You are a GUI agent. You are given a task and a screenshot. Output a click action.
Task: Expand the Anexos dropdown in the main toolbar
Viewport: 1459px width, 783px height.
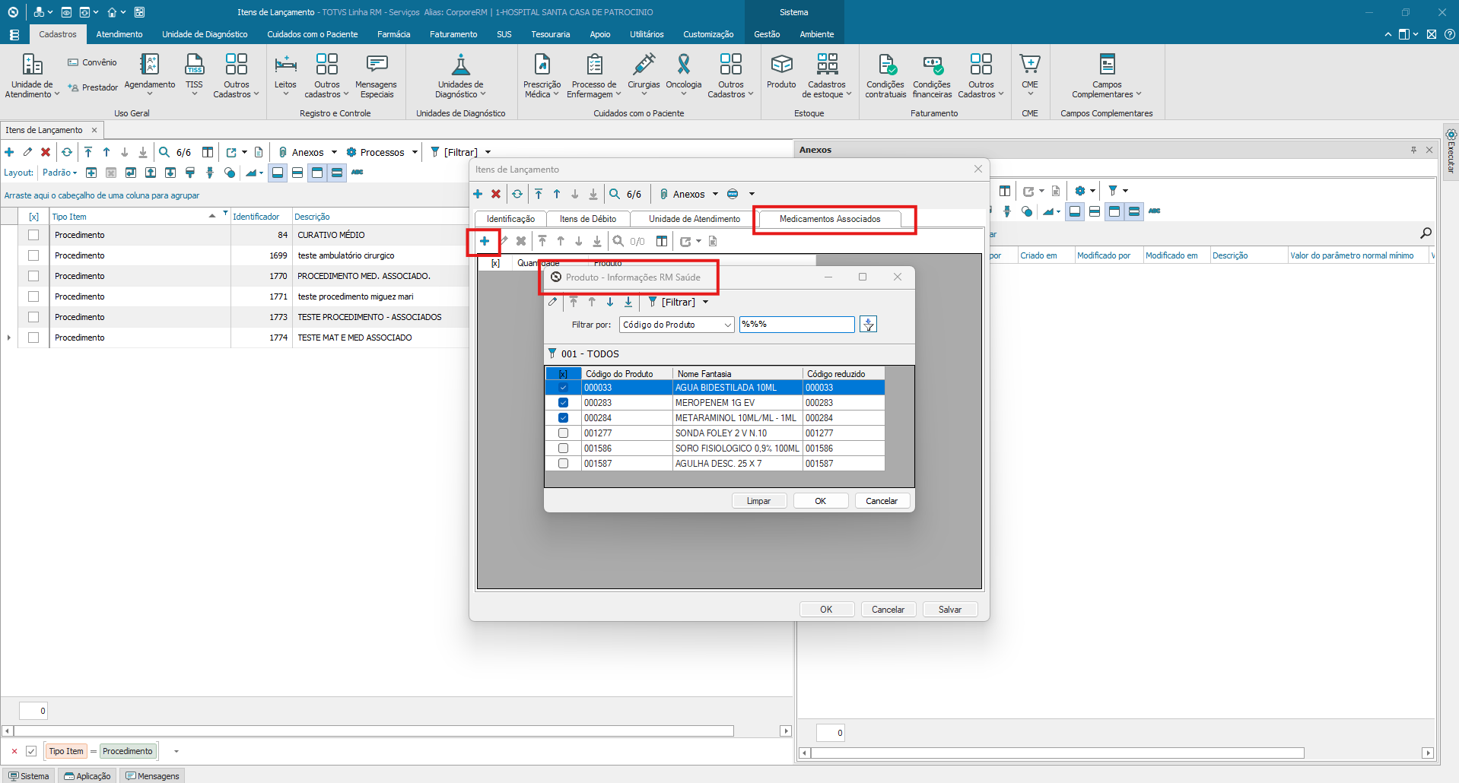tap(334, 152)
